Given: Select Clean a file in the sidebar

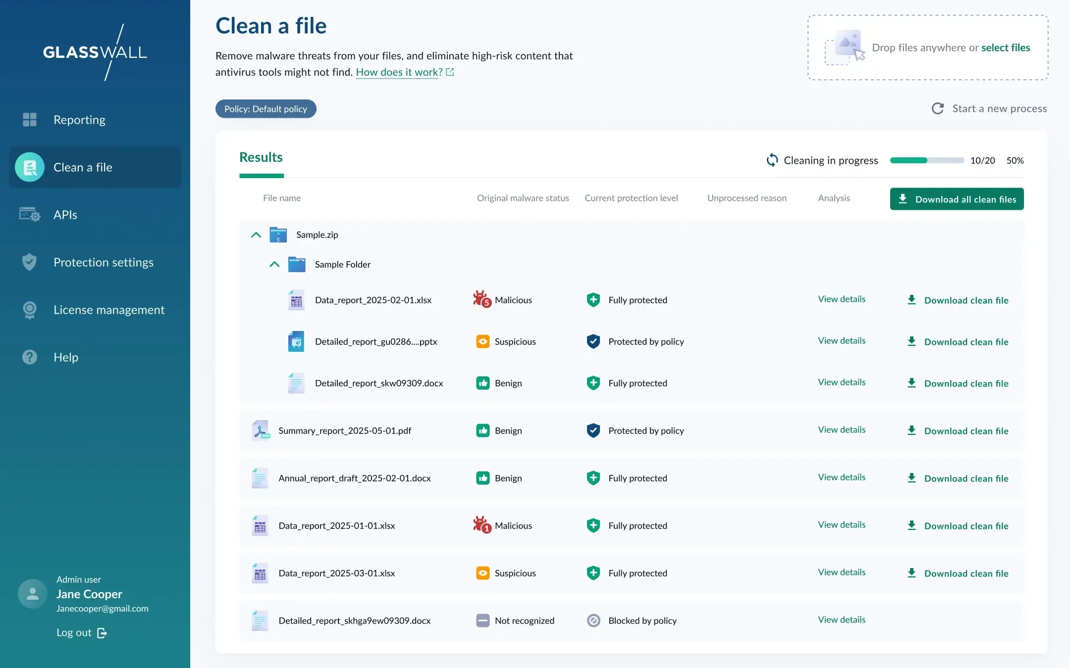Looking at the screenshot, I should [83, 167].
